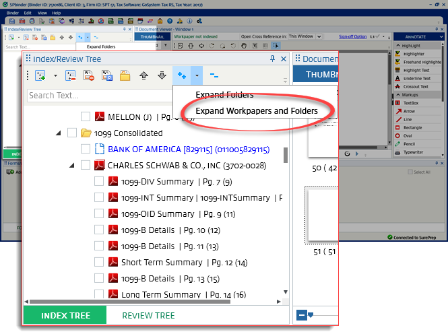This screenshot has height=336, width=448.
Task: Click the blue question-mark Help icon
Action: tap(170, 21)
